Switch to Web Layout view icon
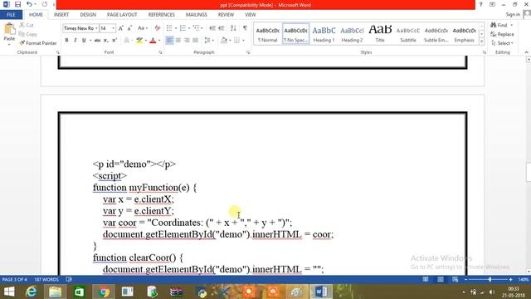Viewport: 531px width, 299px height. coord(455,279)
